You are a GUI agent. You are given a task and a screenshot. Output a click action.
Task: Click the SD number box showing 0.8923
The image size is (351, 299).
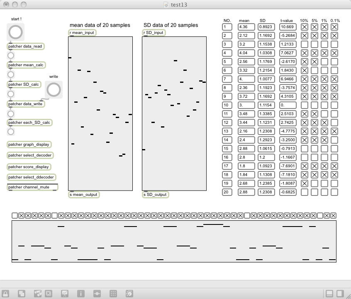pyautogui.click(x=266, y=27)
